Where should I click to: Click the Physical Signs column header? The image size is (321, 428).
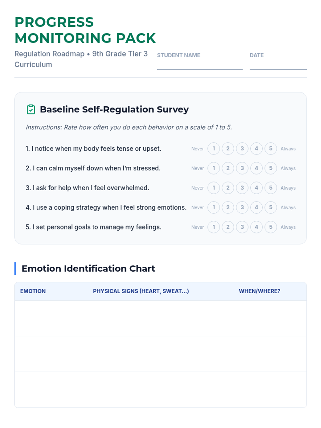(141, 291)
